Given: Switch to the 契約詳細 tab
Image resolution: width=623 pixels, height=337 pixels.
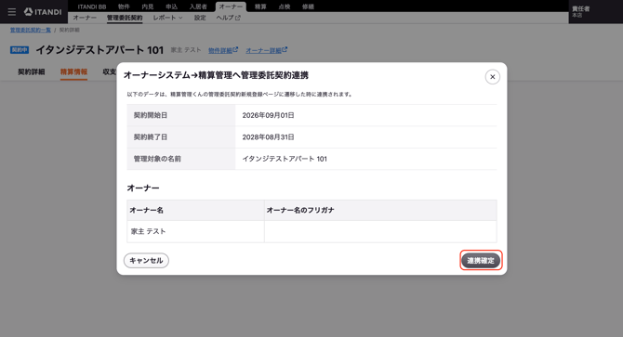Looking at the screenshot, I should pos(32,71).
